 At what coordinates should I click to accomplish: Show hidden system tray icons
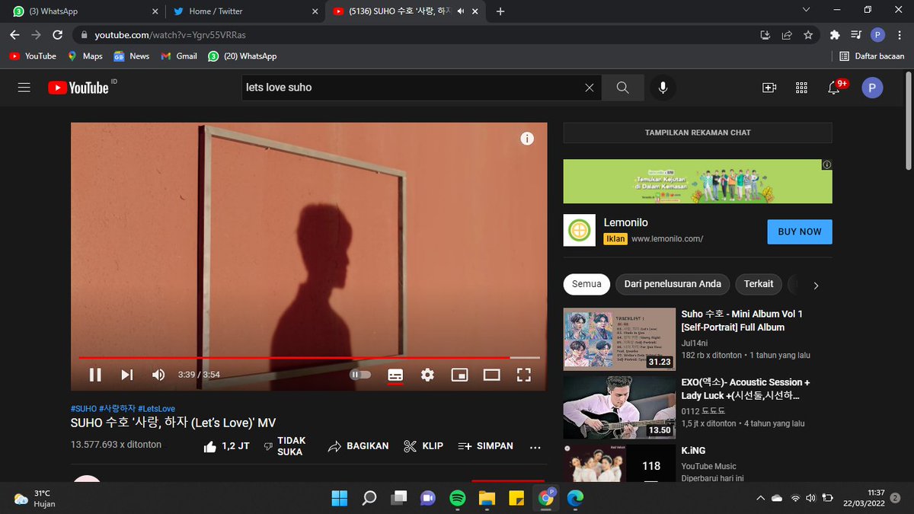pyautogui.click(x=760, y=498)
